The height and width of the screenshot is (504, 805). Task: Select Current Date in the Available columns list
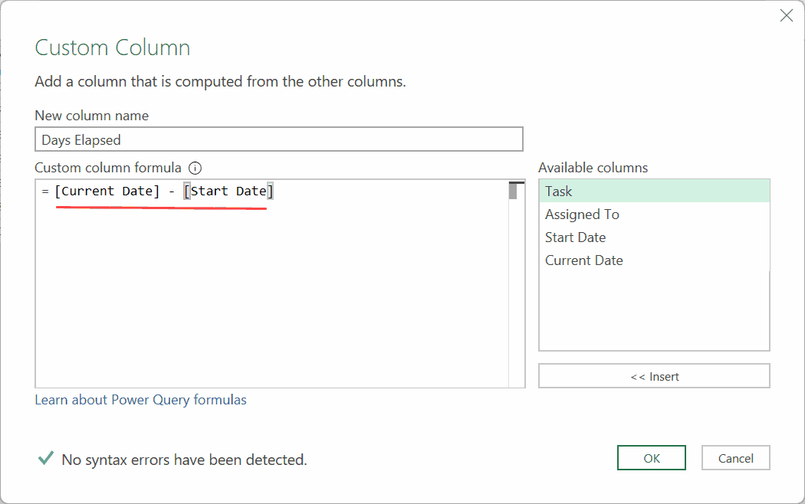[x=654, y=260]
